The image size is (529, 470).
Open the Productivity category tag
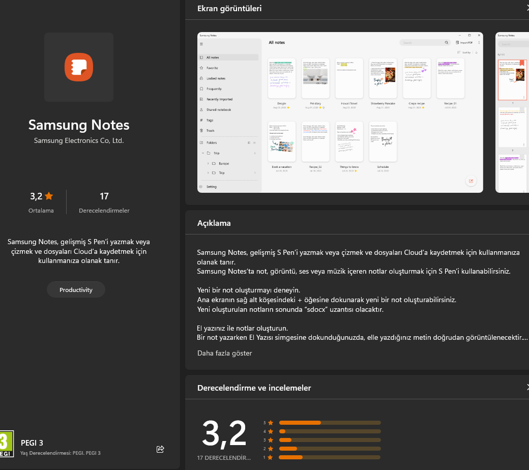point(76,290)
